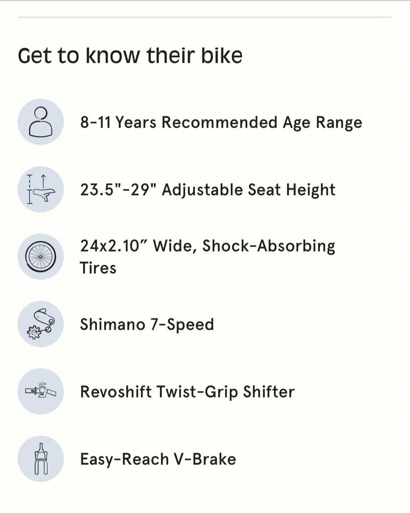
Task: Tap the 'Shimano 7-Speed' label
Action: click(147, 324)
